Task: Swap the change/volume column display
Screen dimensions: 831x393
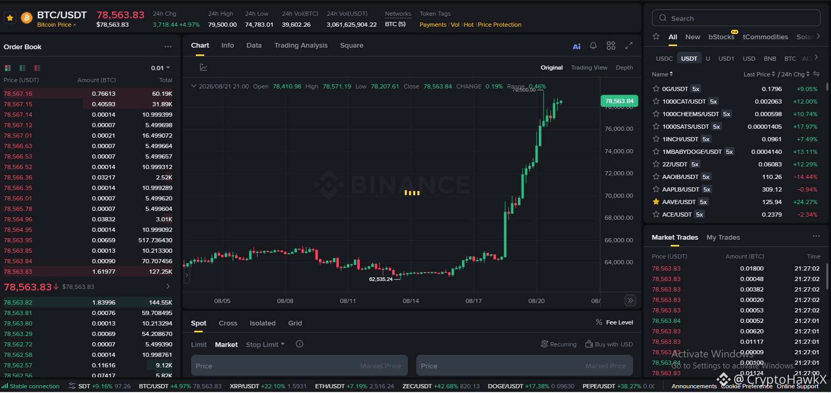Action: point(816,74)
